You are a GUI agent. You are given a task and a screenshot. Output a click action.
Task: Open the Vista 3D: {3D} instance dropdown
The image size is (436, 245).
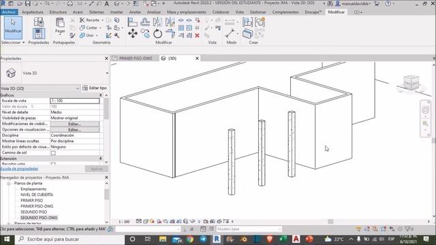(x=78, y=88)
